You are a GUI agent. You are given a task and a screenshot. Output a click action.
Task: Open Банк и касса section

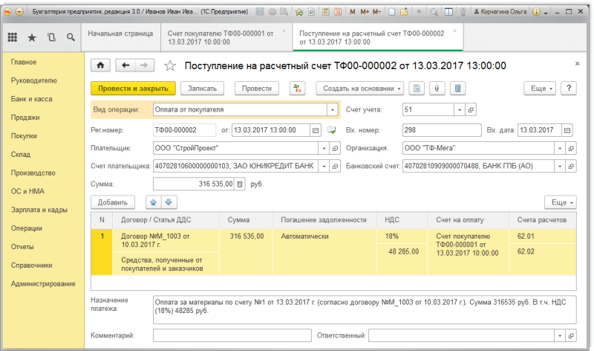31,99
